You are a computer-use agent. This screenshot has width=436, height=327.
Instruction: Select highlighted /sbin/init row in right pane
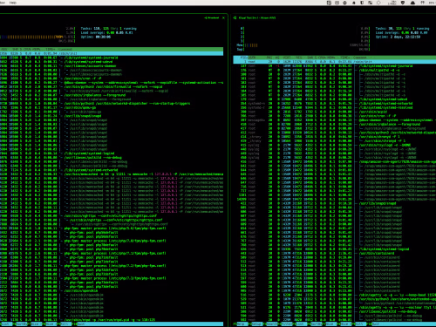point(334,62)
